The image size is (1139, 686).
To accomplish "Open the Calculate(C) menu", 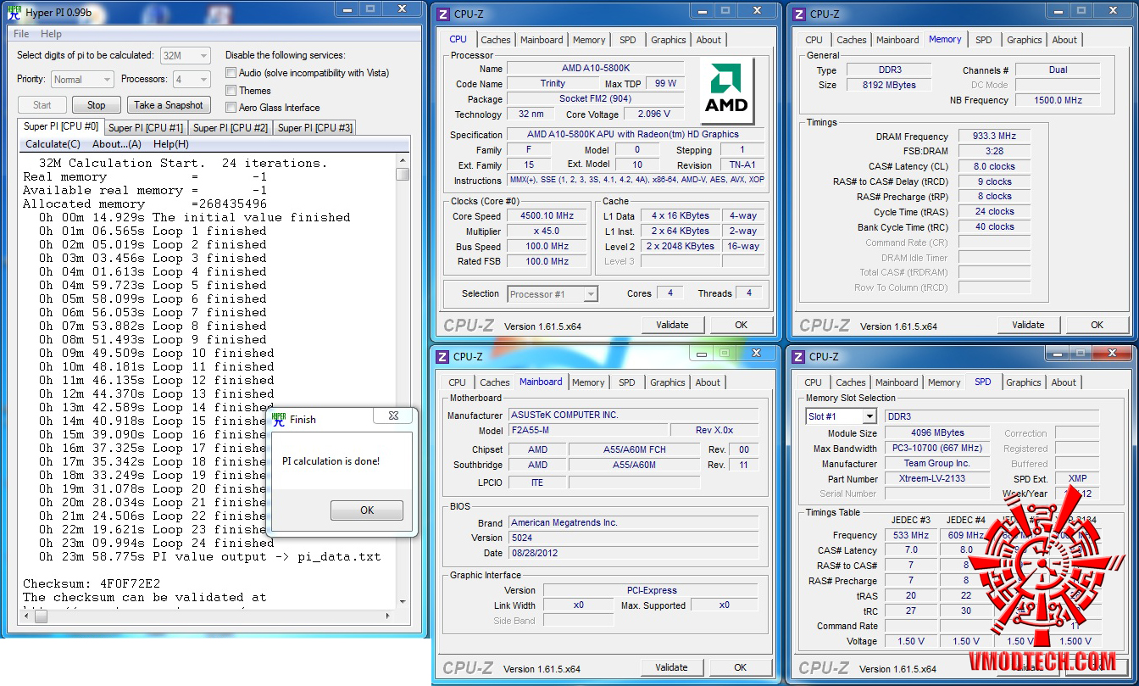I will 53,144.
